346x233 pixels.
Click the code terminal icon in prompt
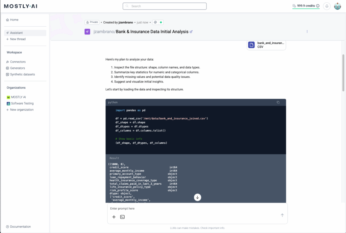coord(122,217)
